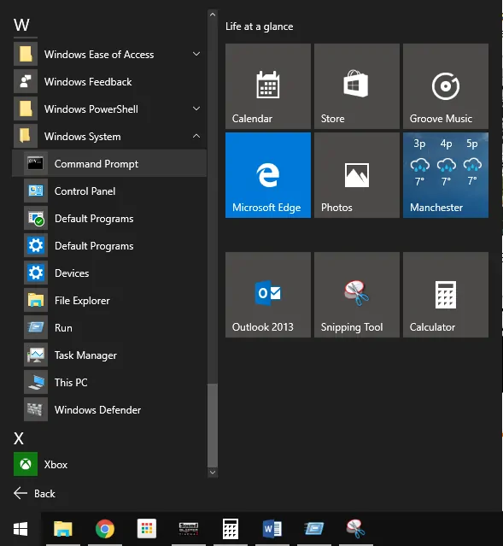
Task: Launch File Explorer from the app list
Action: point(109,301)
